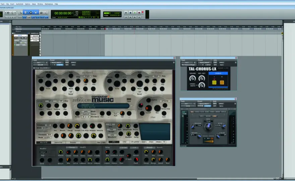The width and height of the screenshot is (295, 181).
Task: Select the Zoomer magnifier tool
Action: click(x=20, y=13)
